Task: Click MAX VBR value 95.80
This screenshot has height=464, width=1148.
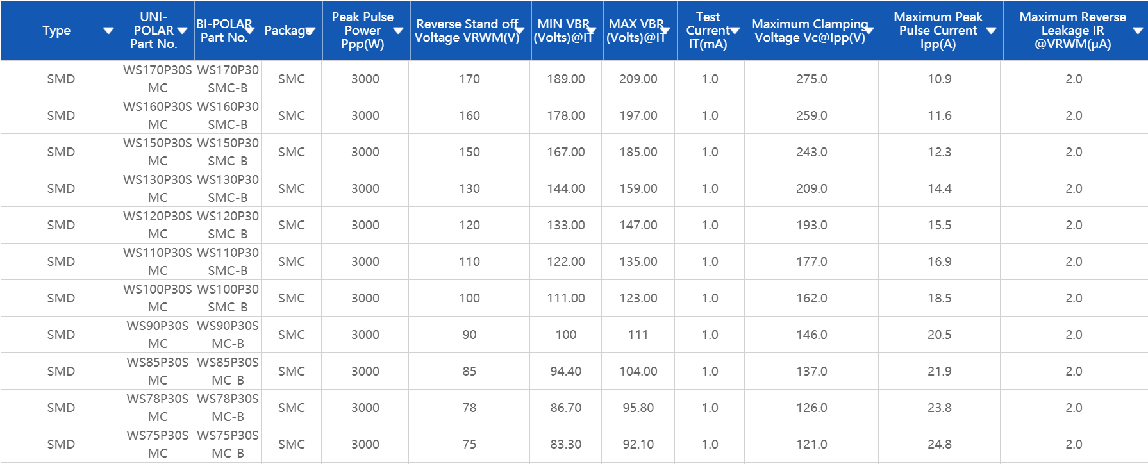Action: [x=638, y=408]
